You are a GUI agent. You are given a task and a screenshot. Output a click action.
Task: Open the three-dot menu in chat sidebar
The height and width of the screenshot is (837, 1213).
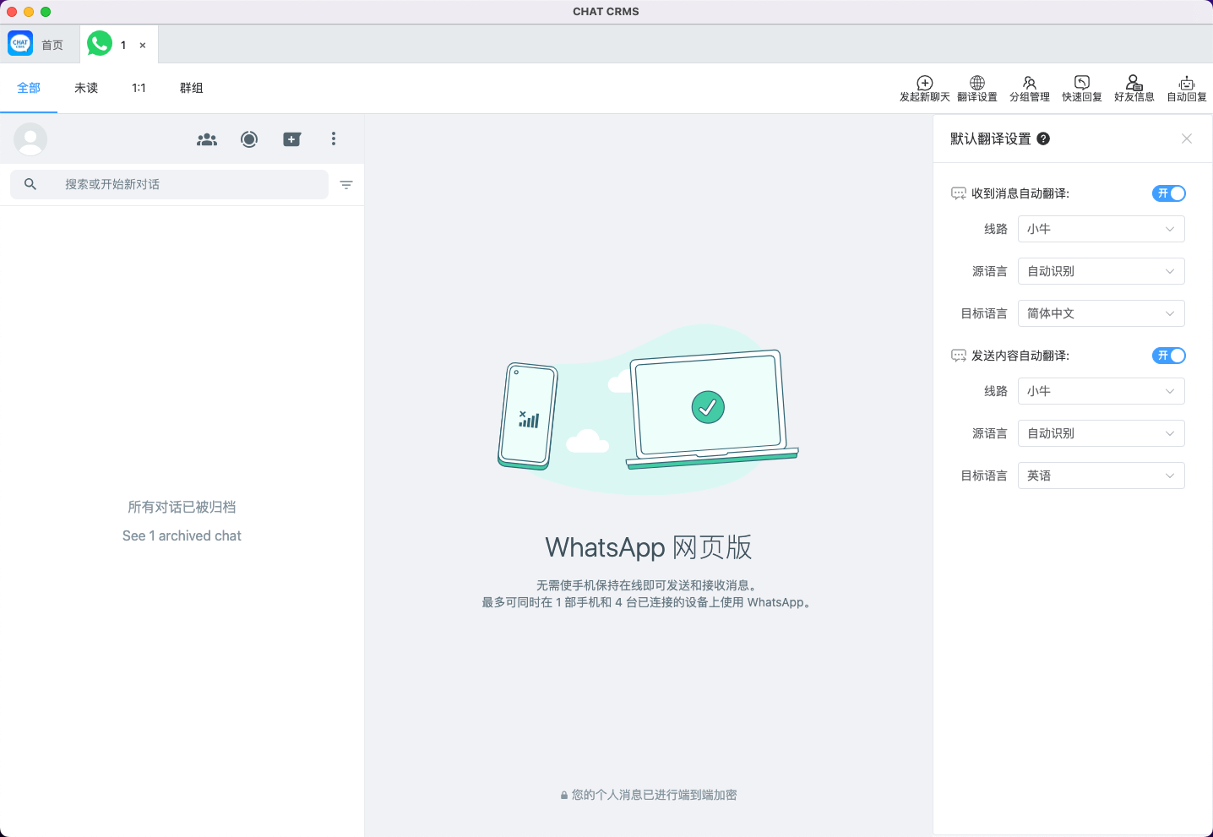point(334,139)
